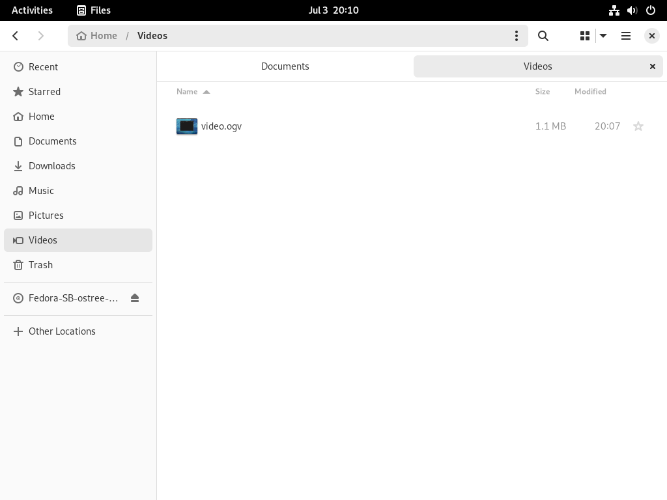The image size is (667, 500).
Task: Select the Videos tab
Action: (537, 66)
